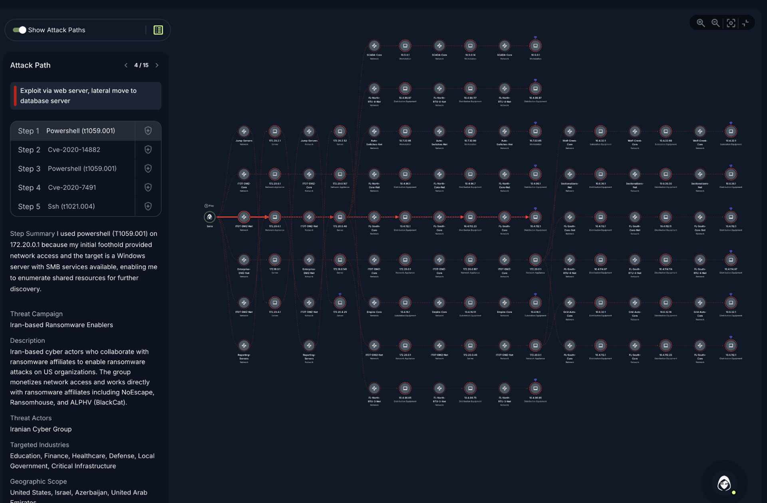Click the Saira attacker start node
The width and height of the screenshot is (767, 503).
click(209, 217)
